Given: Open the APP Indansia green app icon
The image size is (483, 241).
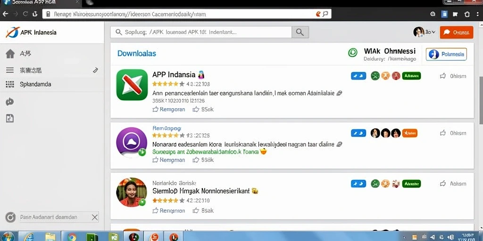Looking at the screenshot, I should pyautogui.click(x=132, y=85).
